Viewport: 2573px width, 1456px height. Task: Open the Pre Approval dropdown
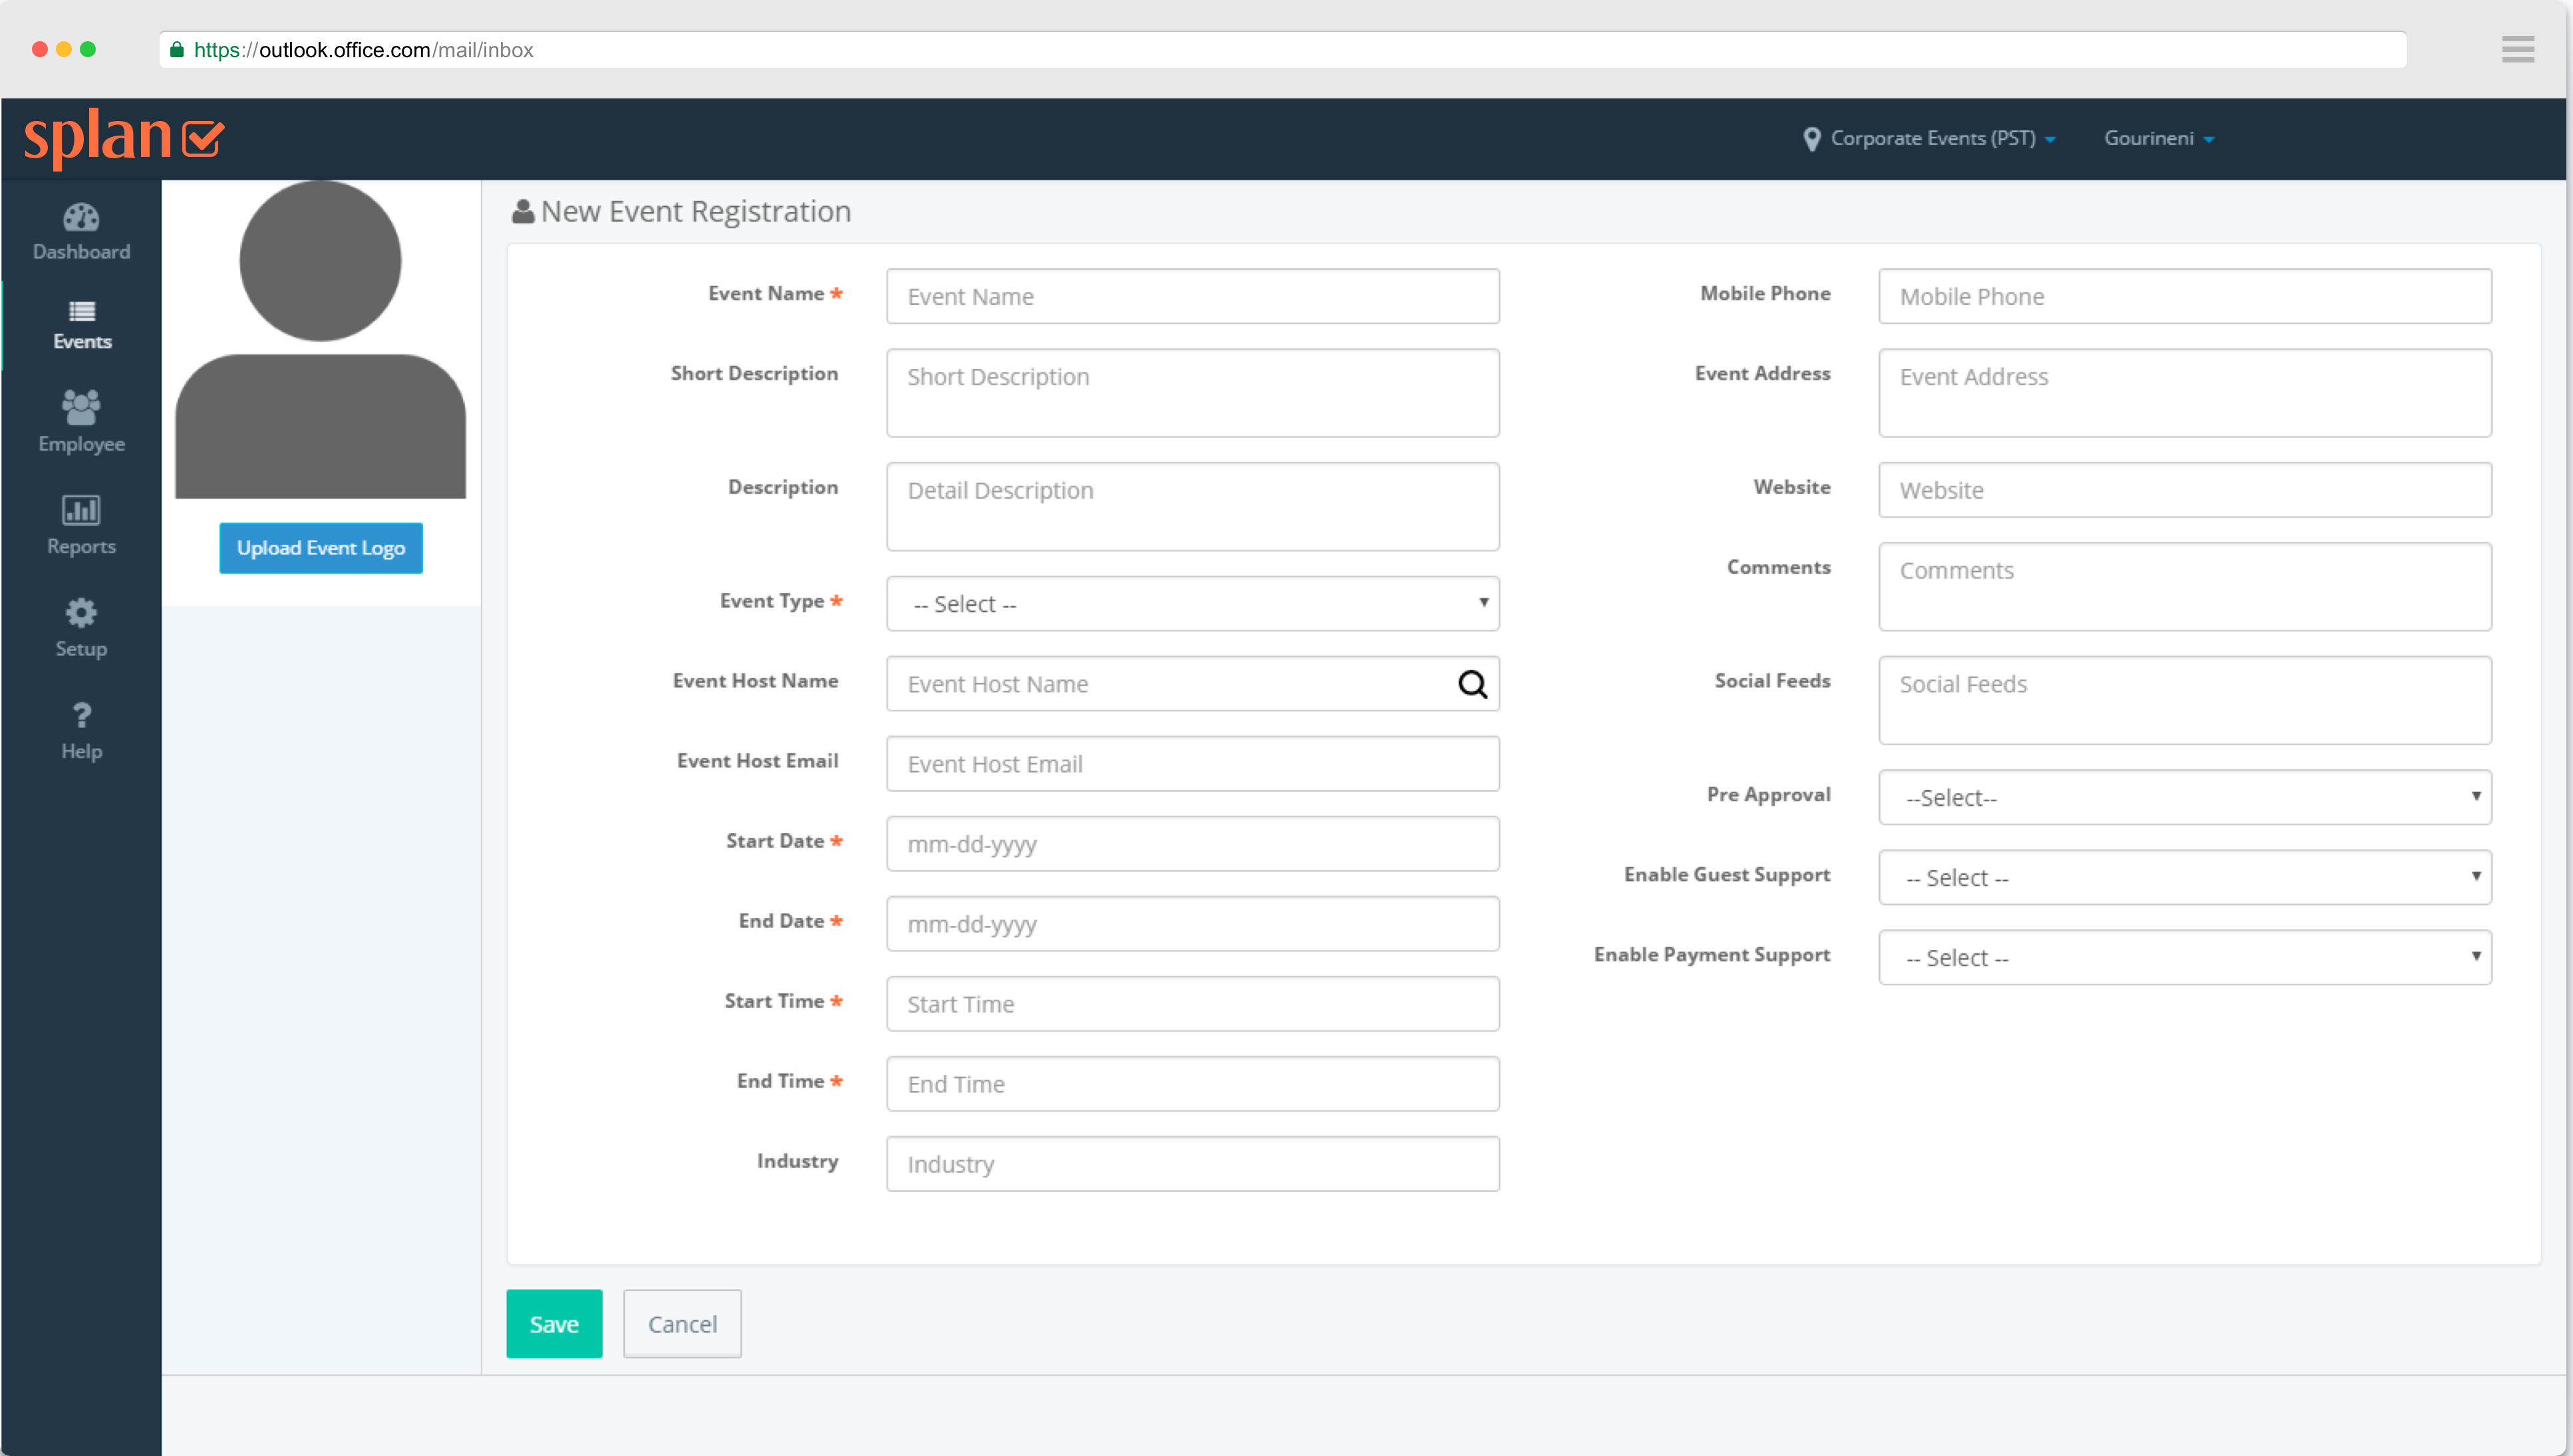tap(2184, 797)
